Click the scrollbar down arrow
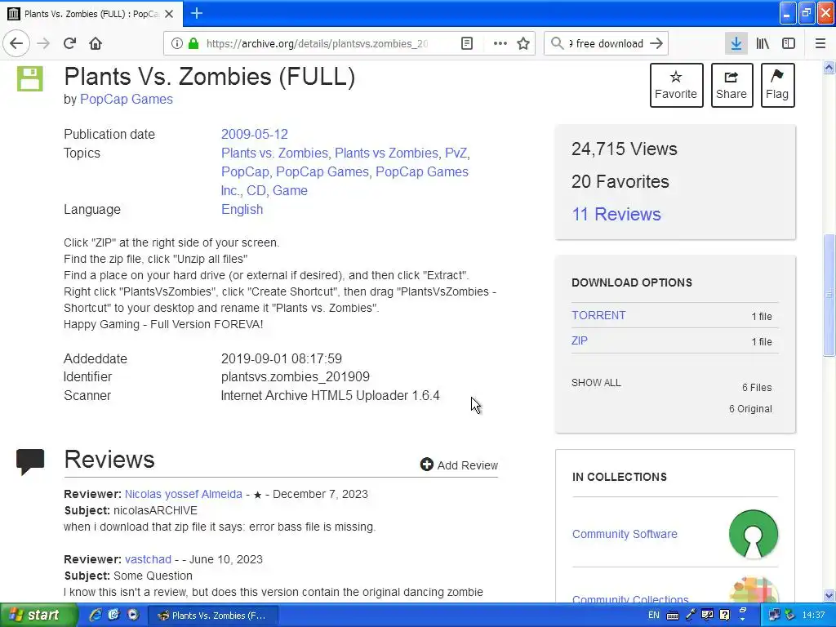Image resolution: width=836 pixels, height=627 pixels. [829, 595]
